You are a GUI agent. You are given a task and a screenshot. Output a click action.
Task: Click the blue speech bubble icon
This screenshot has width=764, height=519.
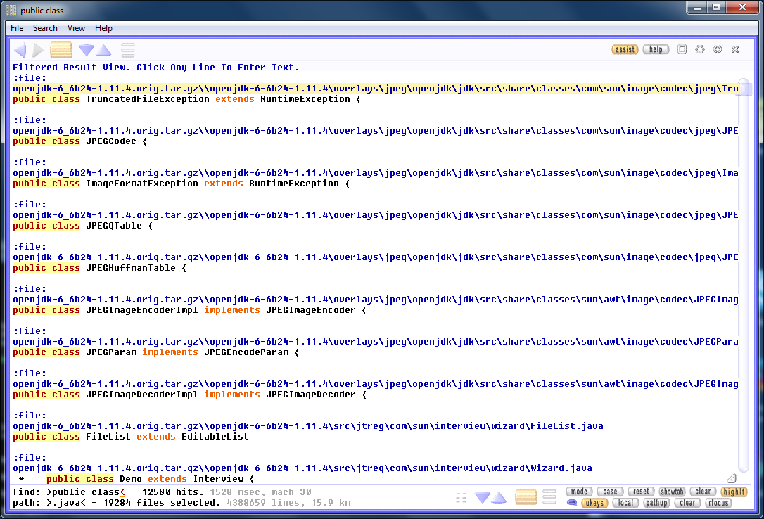click(x=572, y=503)
